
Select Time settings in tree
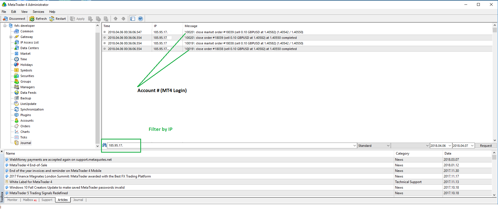(x=24, y=59)
